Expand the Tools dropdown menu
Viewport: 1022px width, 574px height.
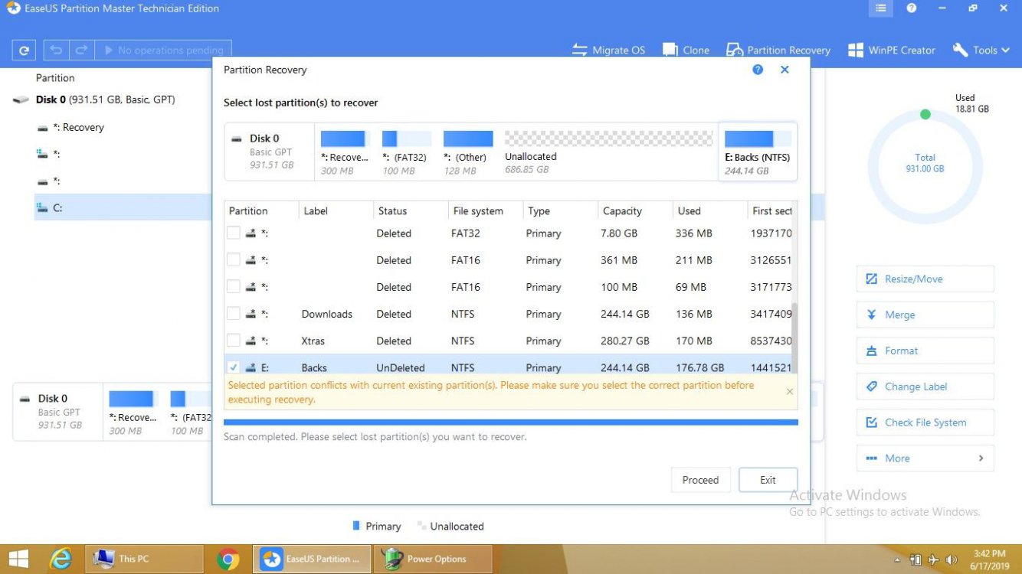[x=981, y=51]
